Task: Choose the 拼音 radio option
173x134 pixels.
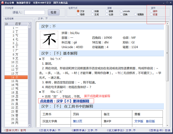Action: 92,11
